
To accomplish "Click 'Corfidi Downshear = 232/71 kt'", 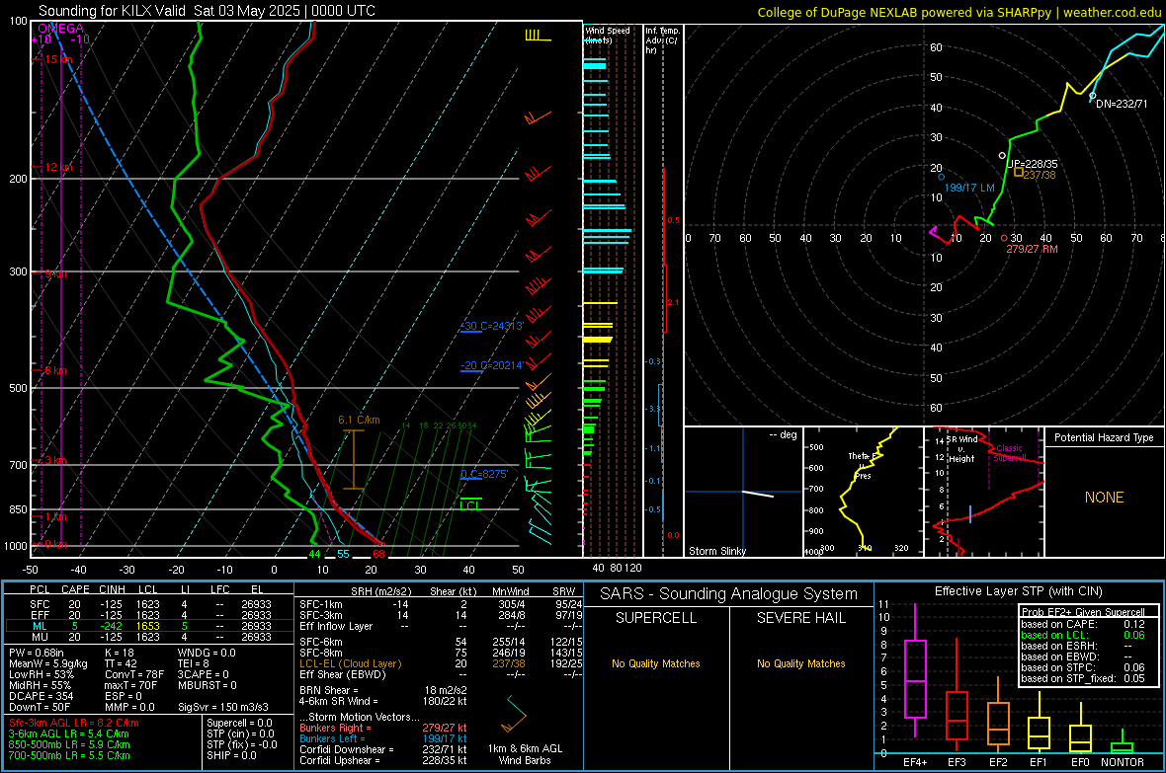I will [383, 749].
